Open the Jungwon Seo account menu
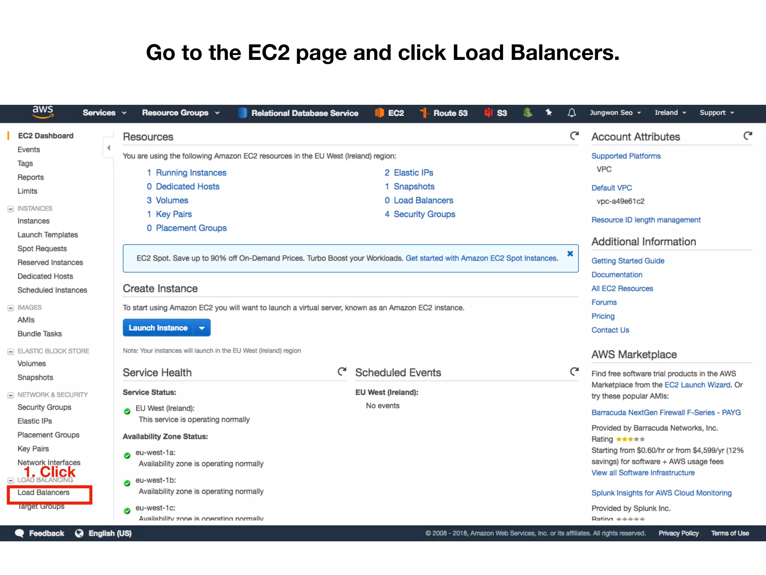Viewport: 766px width, 575px height. 615,113
